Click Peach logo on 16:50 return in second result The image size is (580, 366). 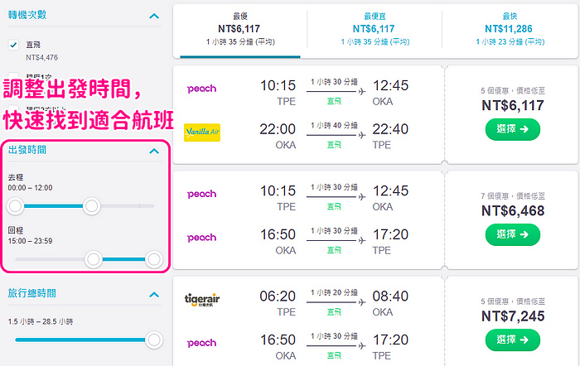point(201,238)
